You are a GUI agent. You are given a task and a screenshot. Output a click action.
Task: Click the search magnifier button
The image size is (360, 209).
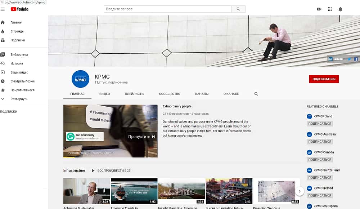pyautogui.click(x=238, y=9)
